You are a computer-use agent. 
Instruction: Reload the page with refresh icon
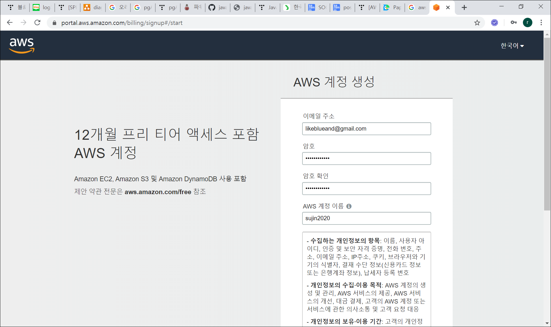point(37,23)
